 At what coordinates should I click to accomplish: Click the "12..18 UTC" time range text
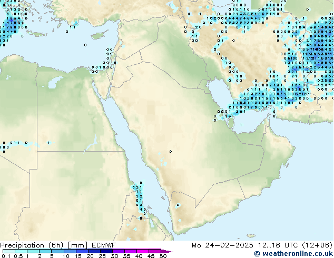pyautogui.click(x=278, y=245)
